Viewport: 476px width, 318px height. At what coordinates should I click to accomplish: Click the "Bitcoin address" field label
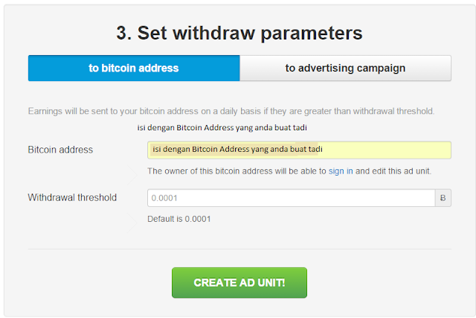60,150
